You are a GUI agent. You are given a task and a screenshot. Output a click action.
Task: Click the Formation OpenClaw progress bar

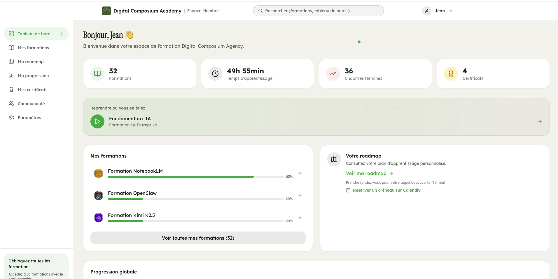(x=195, y=199)
